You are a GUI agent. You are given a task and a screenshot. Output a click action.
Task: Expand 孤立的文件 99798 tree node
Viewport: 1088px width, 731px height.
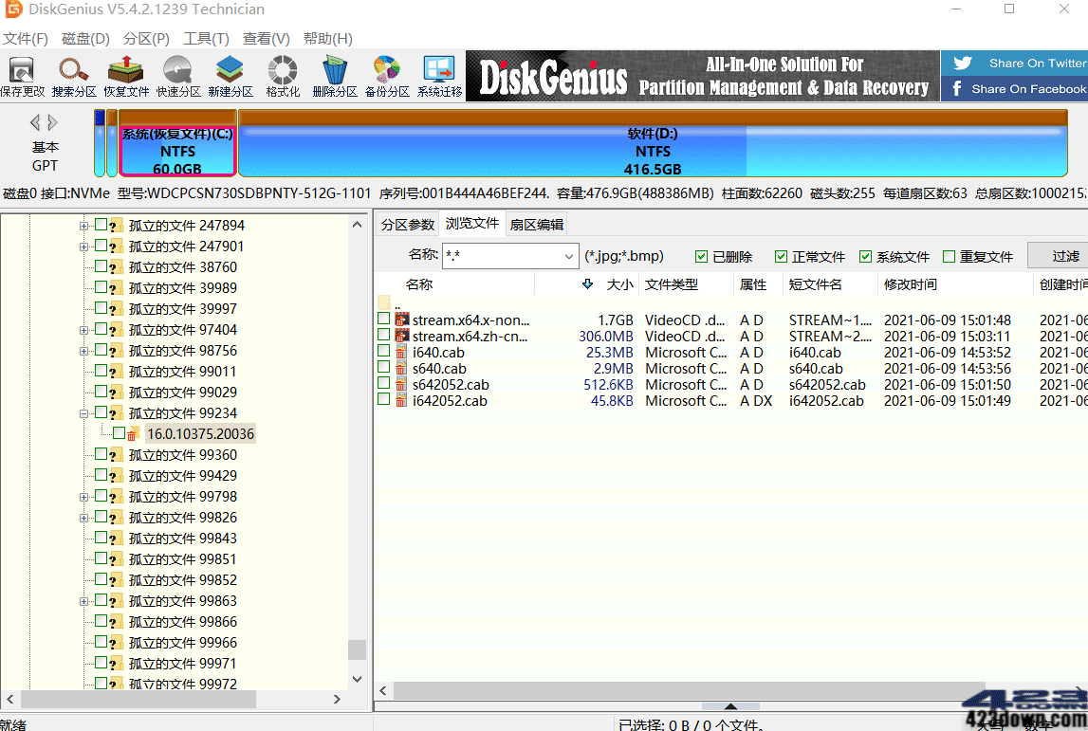[x=83, y=497]
